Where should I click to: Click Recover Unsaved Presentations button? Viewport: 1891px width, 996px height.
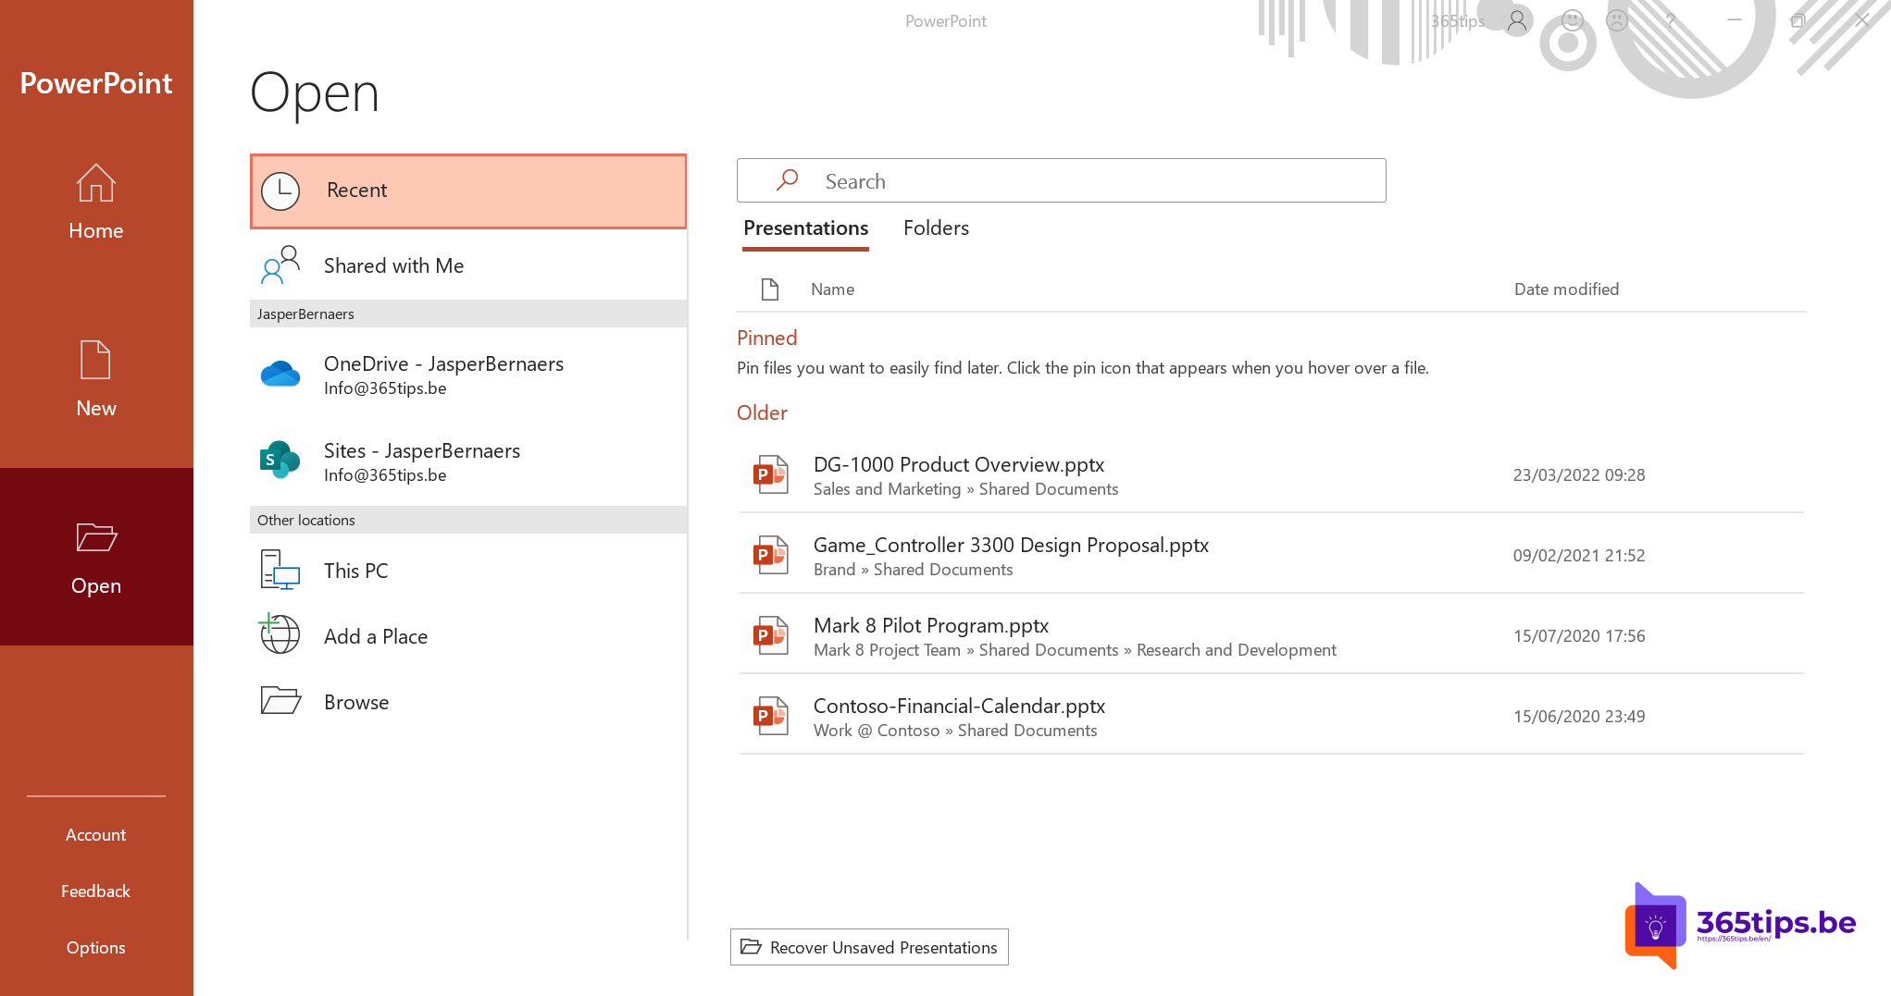click(869, 947)
